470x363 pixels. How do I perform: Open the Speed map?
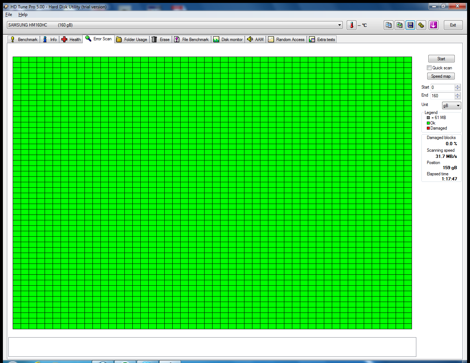[441, 76]
